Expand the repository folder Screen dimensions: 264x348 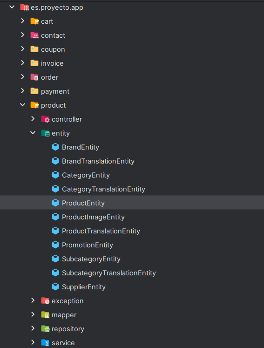(33, 328)
